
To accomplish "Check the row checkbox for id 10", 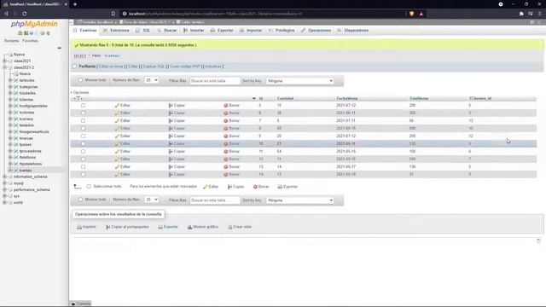I will (83, 144).
